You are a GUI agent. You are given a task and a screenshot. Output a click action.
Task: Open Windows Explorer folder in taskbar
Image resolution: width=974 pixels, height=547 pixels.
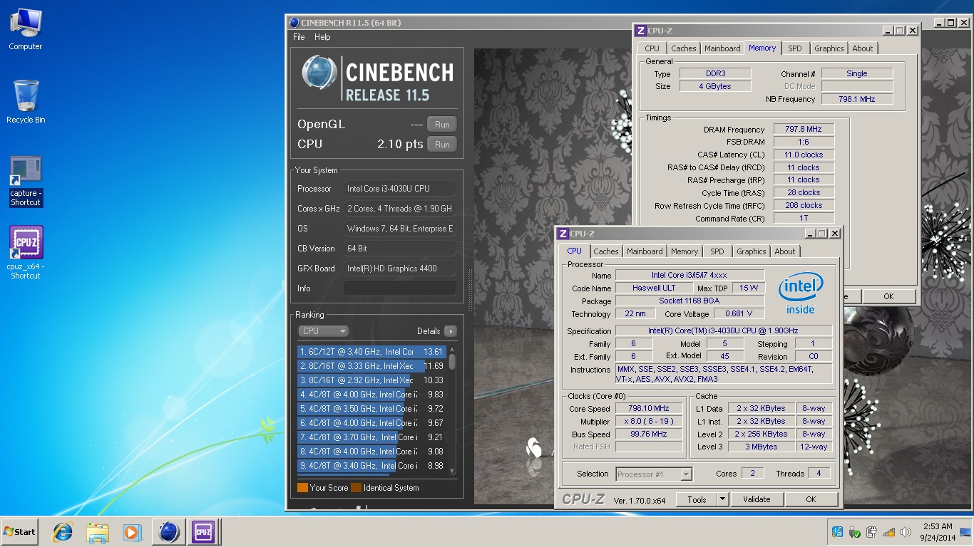[97, 532]
